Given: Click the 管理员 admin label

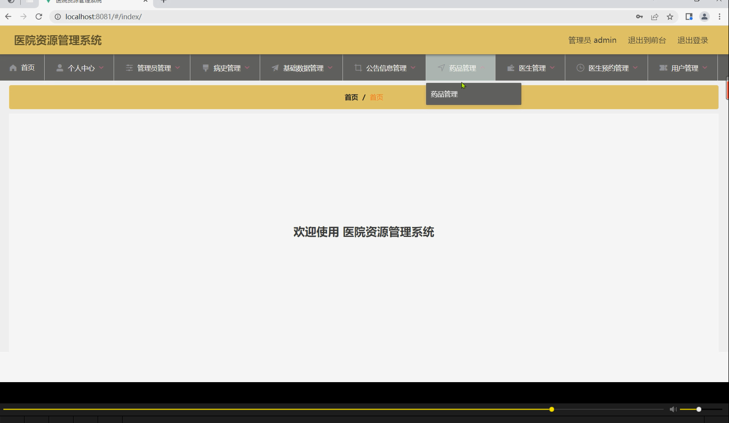Looking at the screenshot, I should [592, 40].
